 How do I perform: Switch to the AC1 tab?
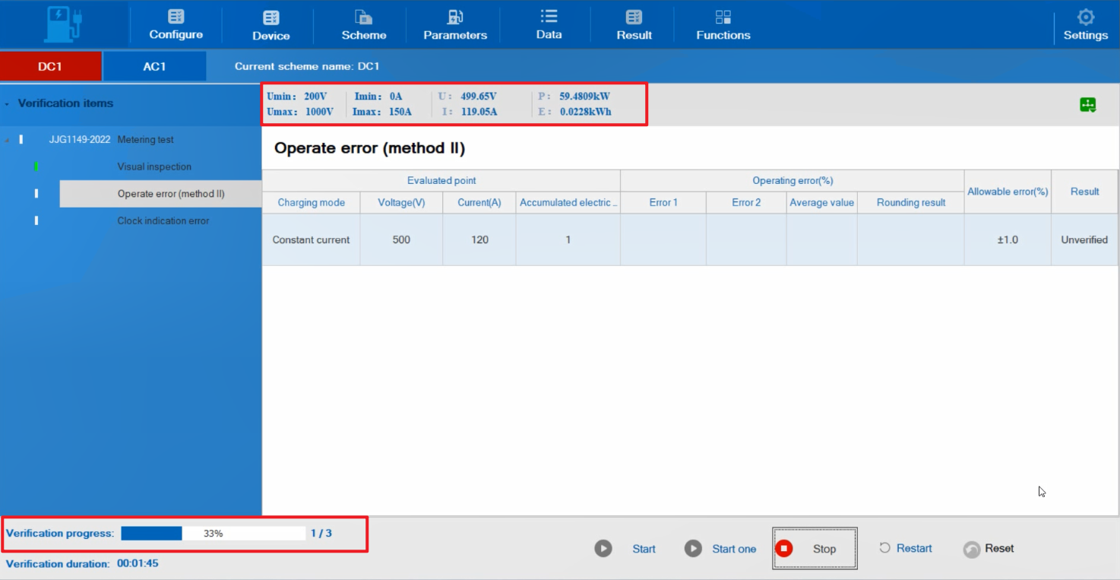pos(154,66)
